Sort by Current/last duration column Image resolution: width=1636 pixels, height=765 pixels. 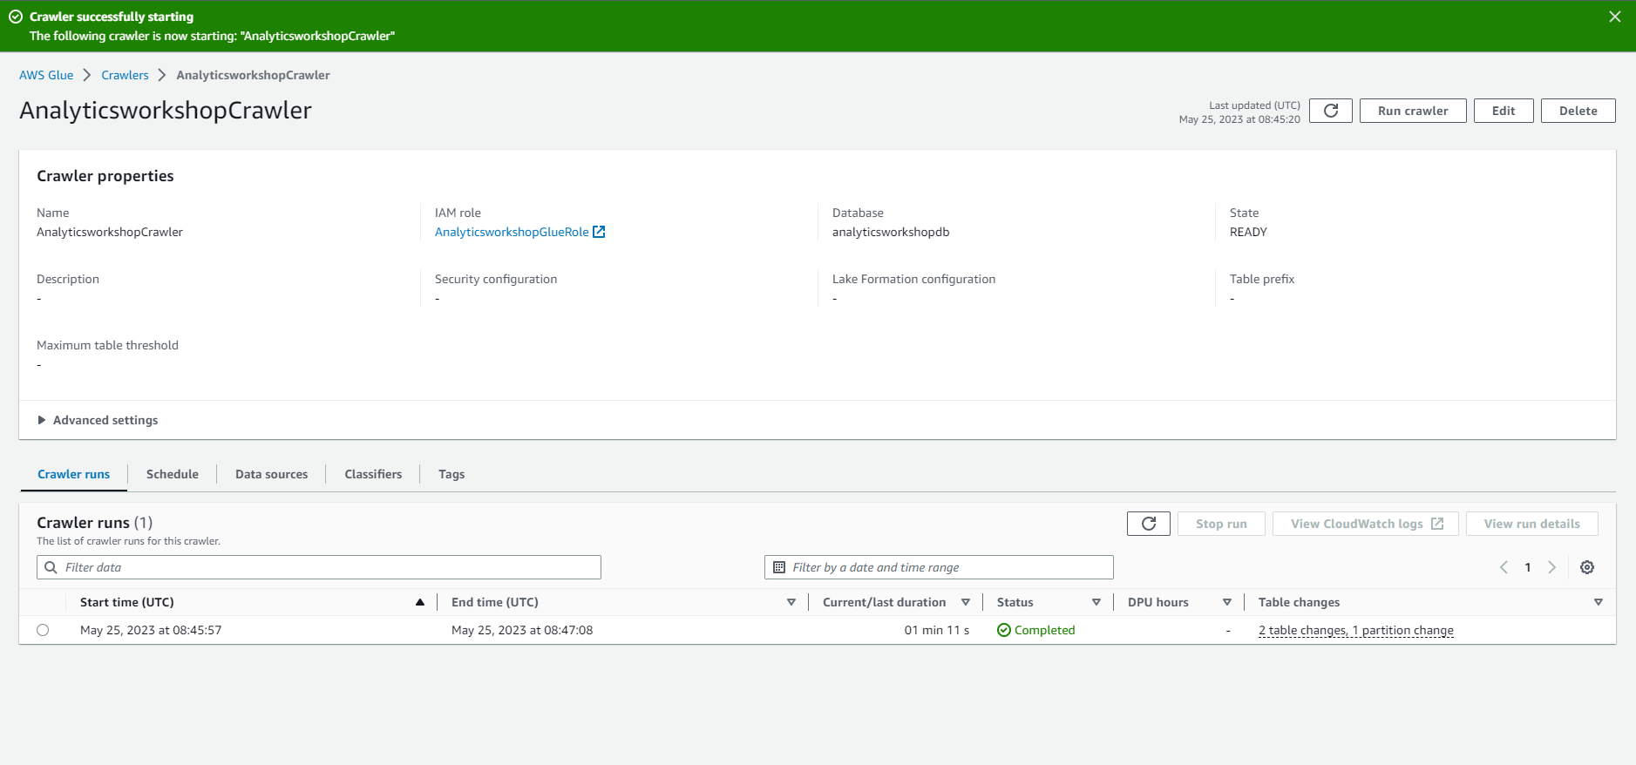click(x=966, y=602)
